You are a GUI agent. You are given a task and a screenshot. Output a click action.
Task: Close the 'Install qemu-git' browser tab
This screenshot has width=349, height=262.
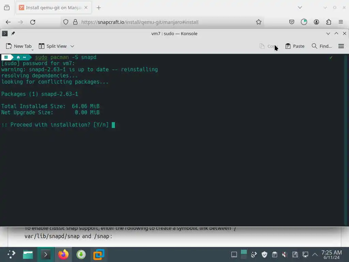point(86,8)
